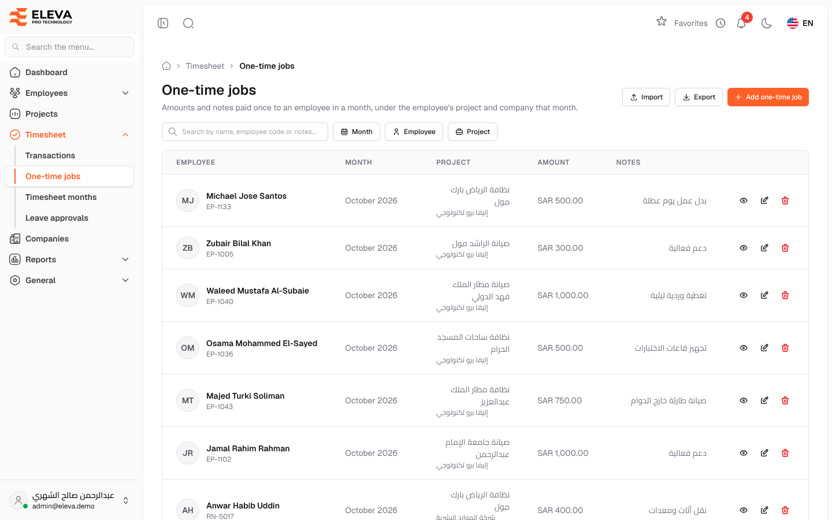Screen dimensions: 832x520
Task: Open notifications bell with 4 badge
Action: coord(741,23)
